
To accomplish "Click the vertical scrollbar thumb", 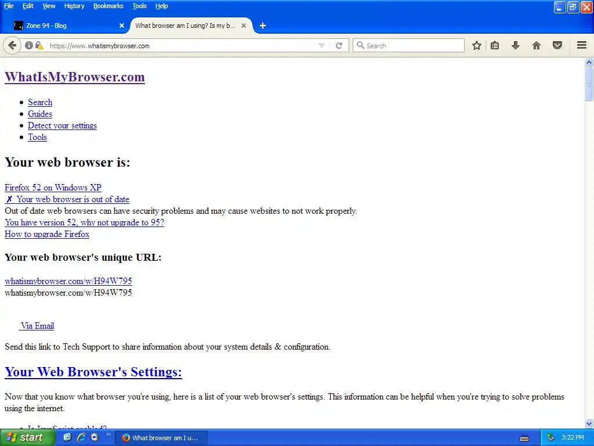I will tap(589, 84).
